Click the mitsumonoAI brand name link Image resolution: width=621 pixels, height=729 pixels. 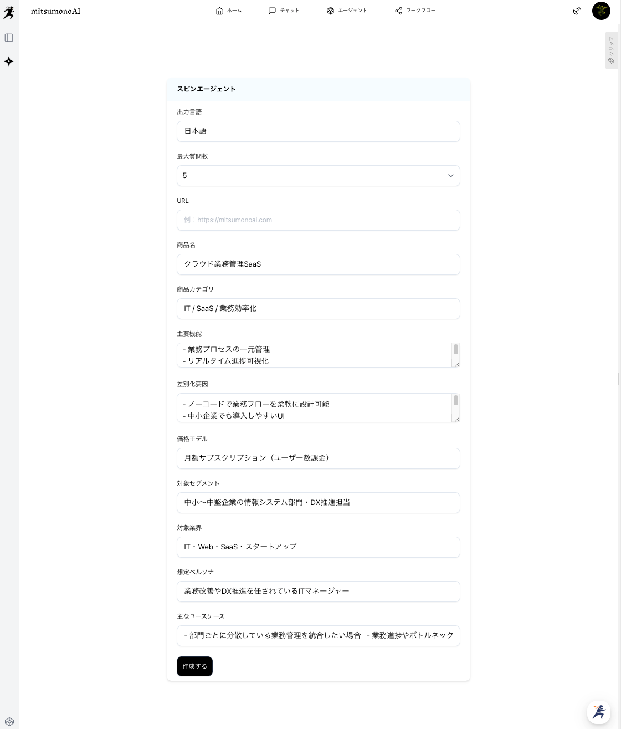pyautogui.click(x=55, y=11)
